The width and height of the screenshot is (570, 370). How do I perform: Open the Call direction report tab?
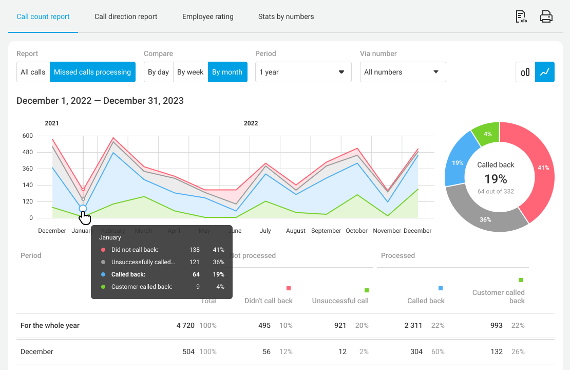tap(126, 16)
